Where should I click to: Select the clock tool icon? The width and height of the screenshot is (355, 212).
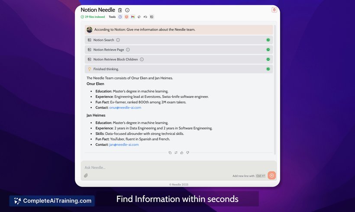[x=120, y=17]
